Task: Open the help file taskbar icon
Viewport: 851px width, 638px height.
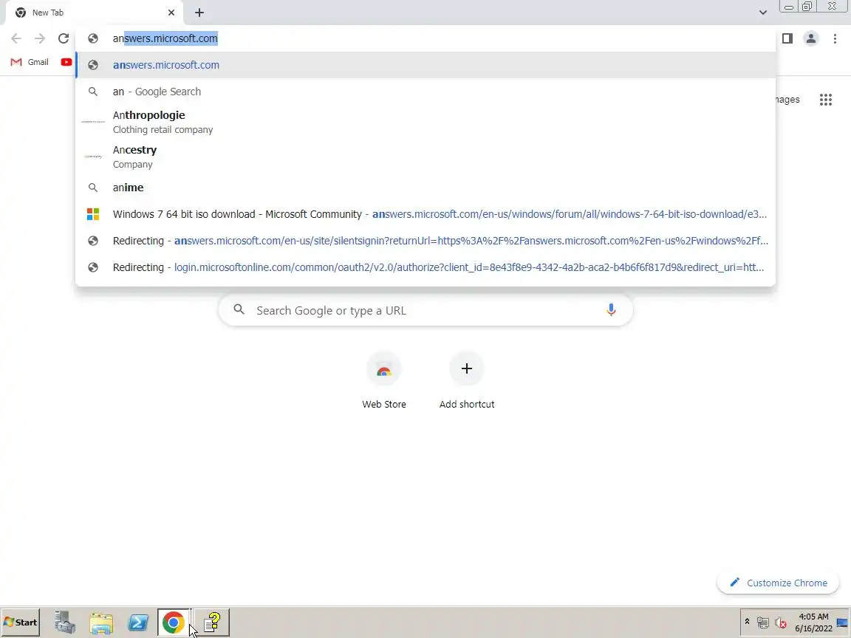Action: [x=212, y=622]
